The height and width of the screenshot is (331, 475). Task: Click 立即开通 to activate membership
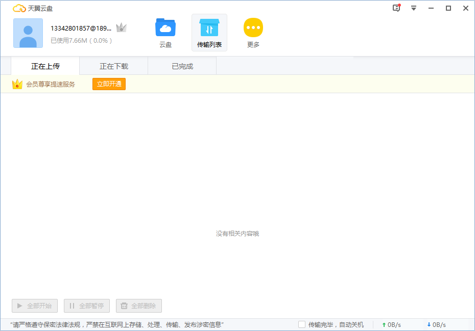109,84
